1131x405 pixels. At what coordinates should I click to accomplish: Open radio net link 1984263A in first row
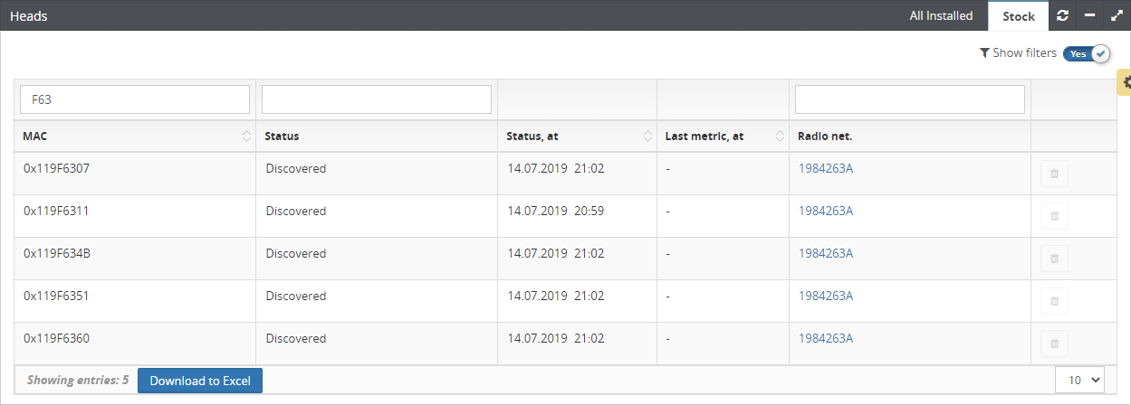point(825,168)
